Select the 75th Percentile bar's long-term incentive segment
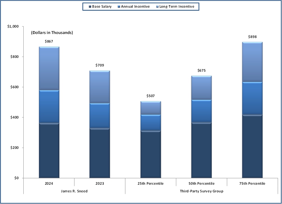 tap(252, 62)
